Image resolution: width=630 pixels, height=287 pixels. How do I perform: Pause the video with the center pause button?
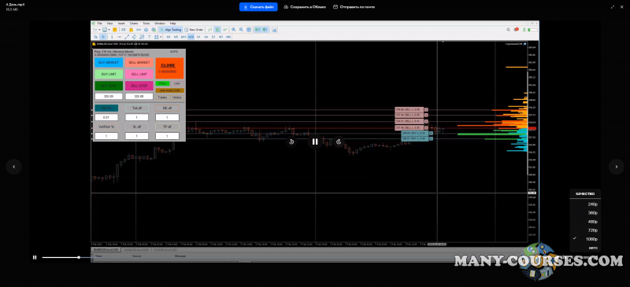tap(314, 142)
